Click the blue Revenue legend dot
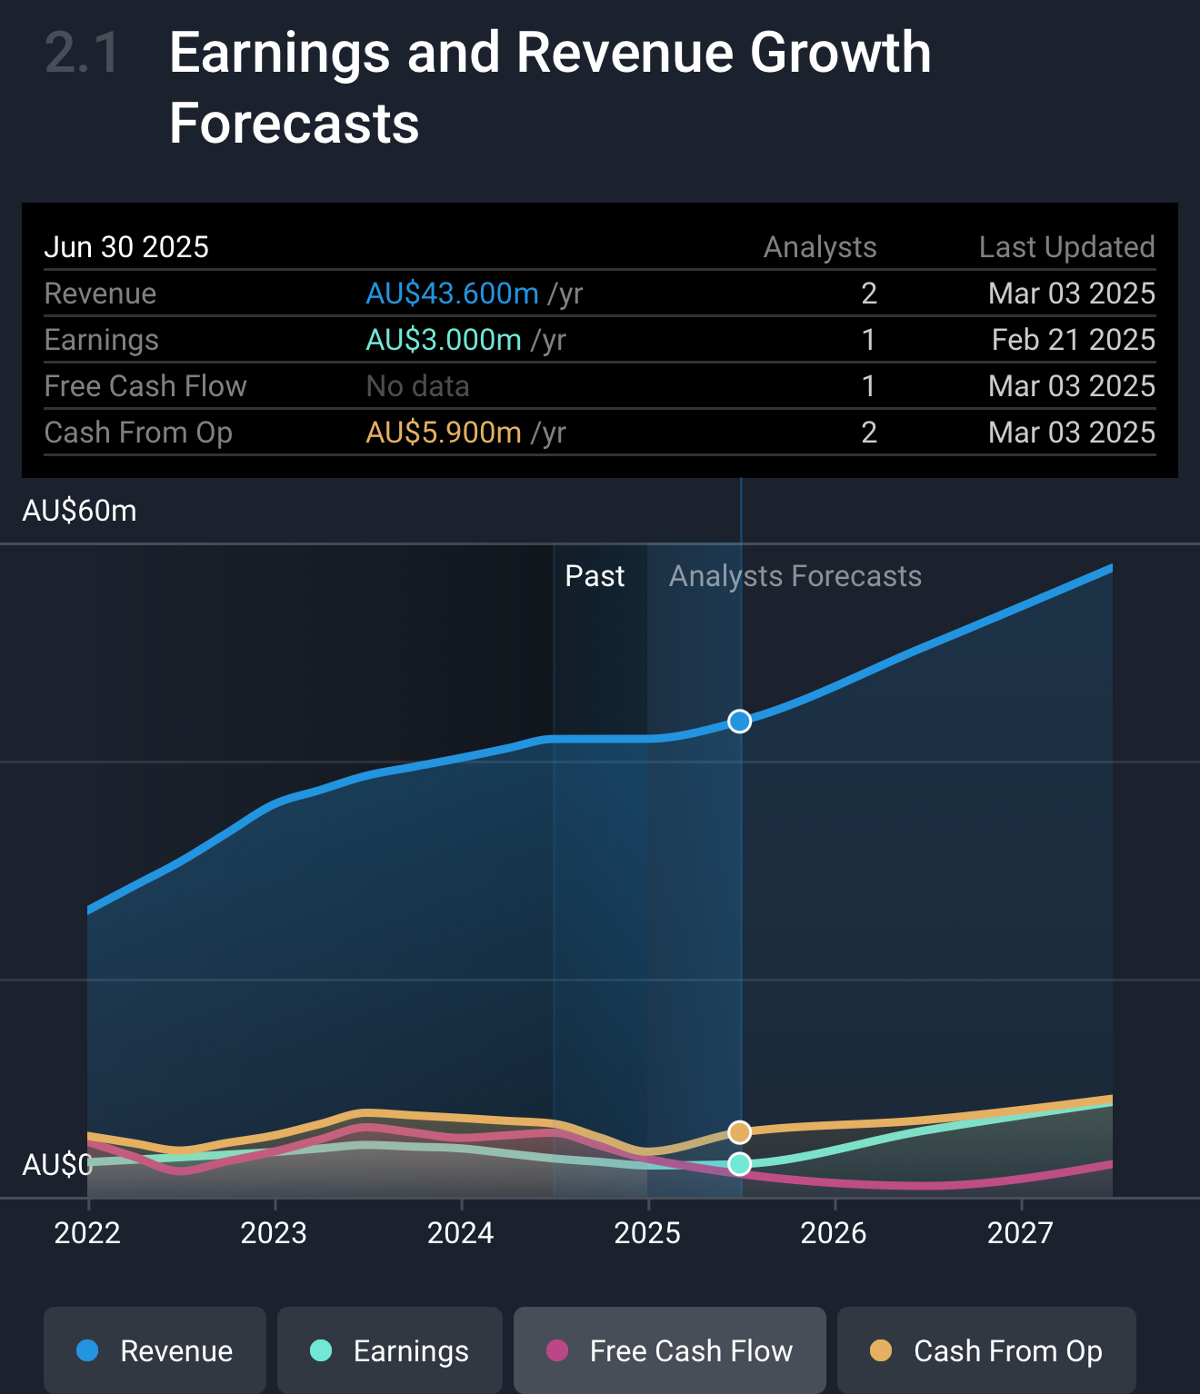 click(87, 1350)
